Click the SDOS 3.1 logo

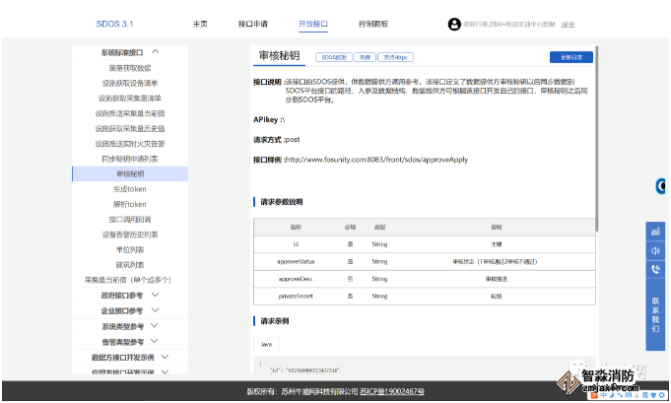tap(115, 24)
